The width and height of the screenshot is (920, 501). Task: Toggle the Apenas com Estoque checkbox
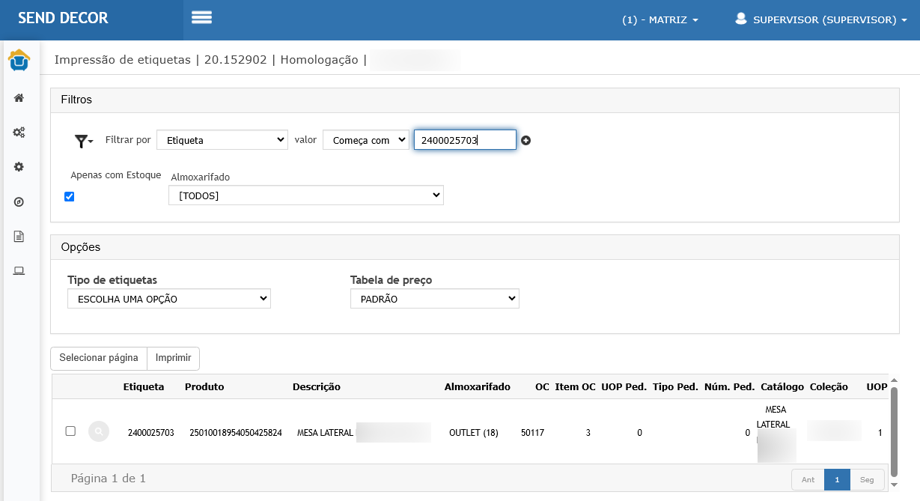(x=70, y=196)
